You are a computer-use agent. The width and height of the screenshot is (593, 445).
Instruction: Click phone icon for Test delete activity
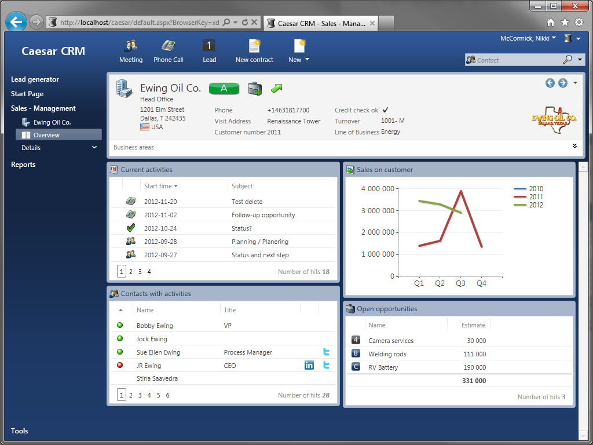(131, 201)
